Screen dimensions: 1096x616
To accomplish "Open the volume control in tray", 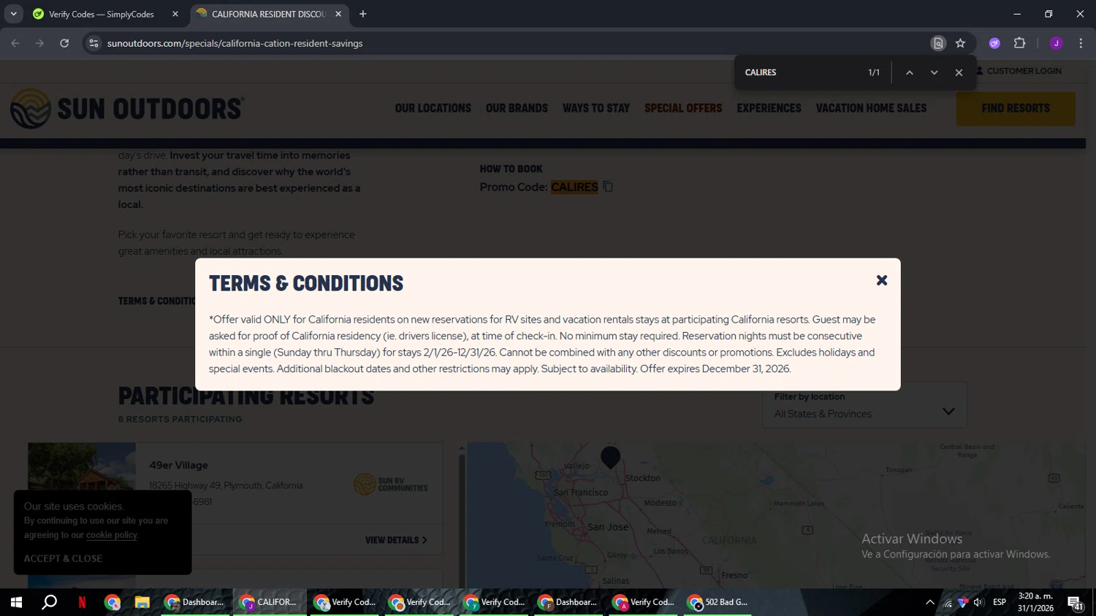I will point(978,602).
